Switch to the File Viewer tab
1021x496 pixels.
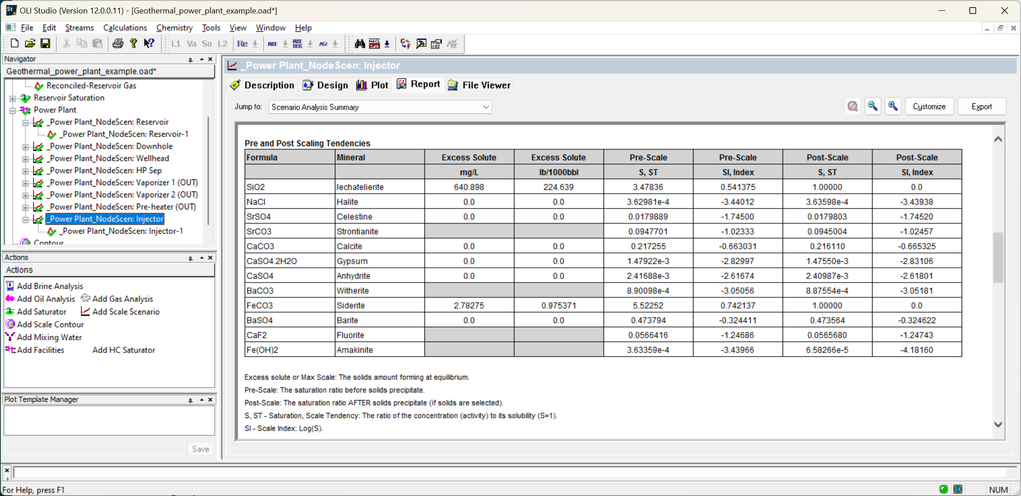pos(480,85)
